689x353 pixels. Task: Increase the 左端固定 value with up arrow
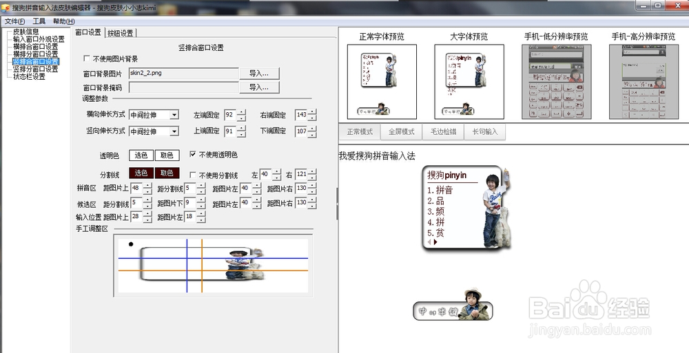point(242,112)
